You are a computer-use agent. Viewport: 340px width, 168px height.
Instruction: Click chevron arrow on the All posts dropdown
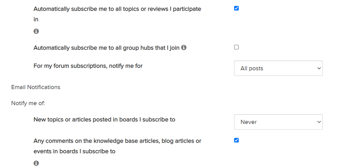[x=319, y=68]
